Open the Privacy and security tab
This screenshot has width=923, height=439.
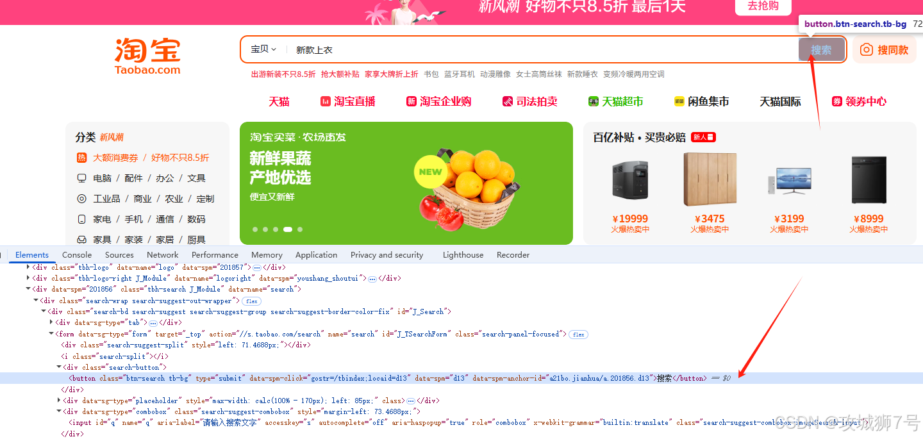(387, 254)
